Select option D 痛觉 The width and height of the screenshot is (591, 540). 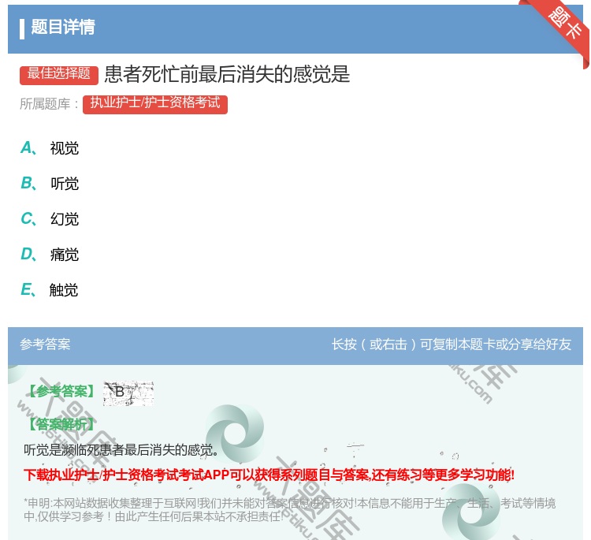[x=50, y=255]
